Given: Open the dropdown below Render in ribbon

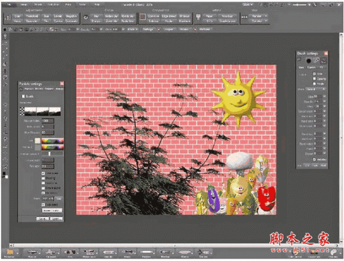Looking at the screenshot, I should tap(259, 21).
